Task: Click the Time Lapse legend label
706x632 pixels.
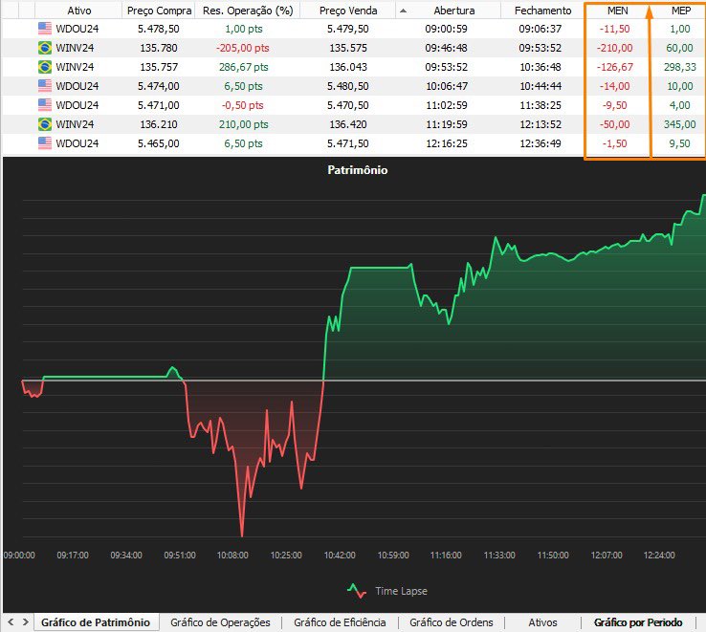Action: coord(401,591)
